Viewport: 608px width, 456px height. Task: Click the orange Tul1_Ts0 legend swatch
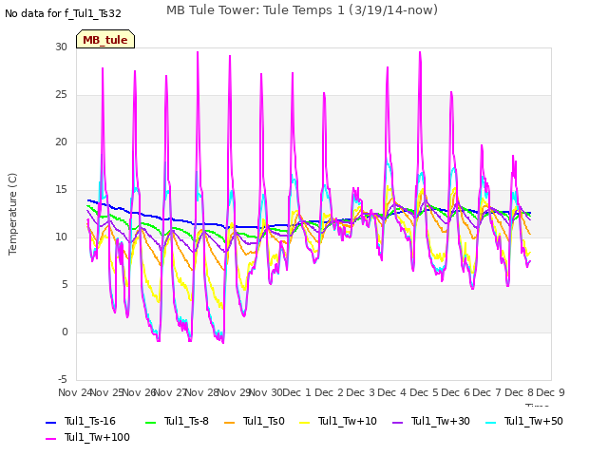pos(230,422)
